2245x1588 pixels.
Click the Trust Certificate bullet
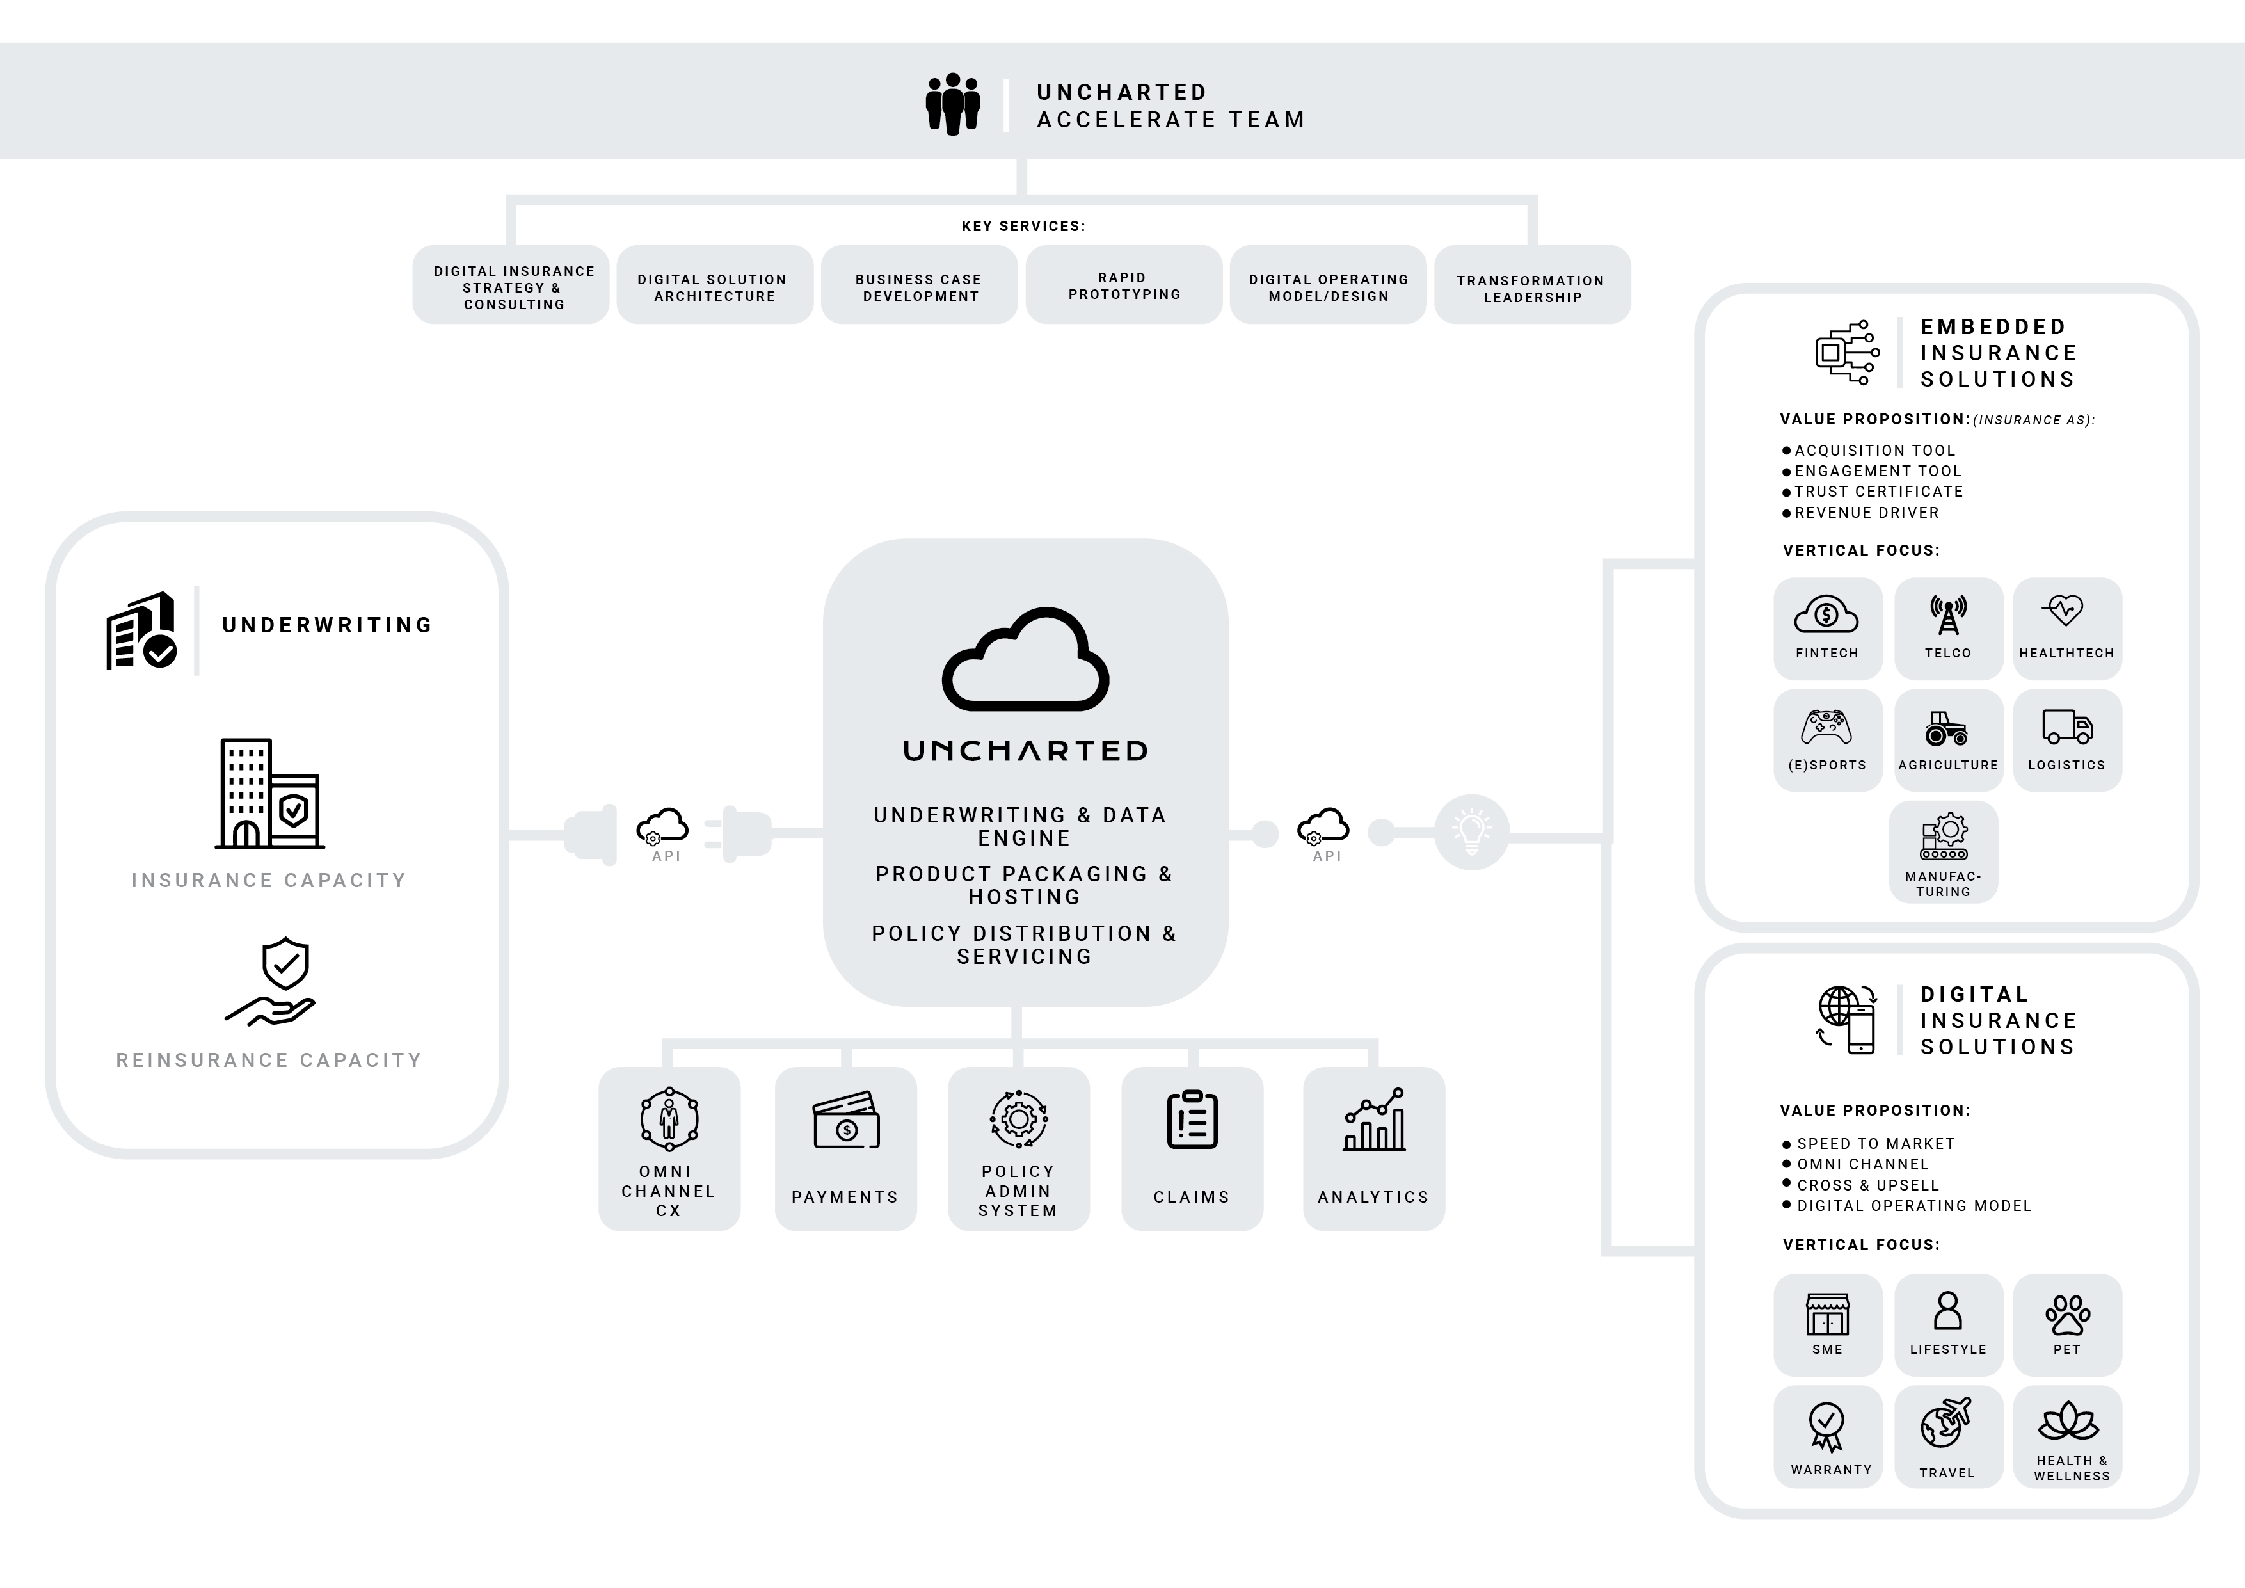(1871, 492)
